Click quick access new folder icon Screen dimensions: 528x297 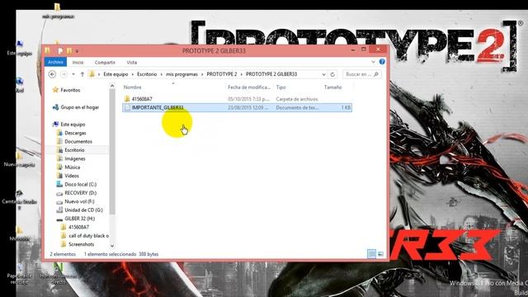pos(69,51)
